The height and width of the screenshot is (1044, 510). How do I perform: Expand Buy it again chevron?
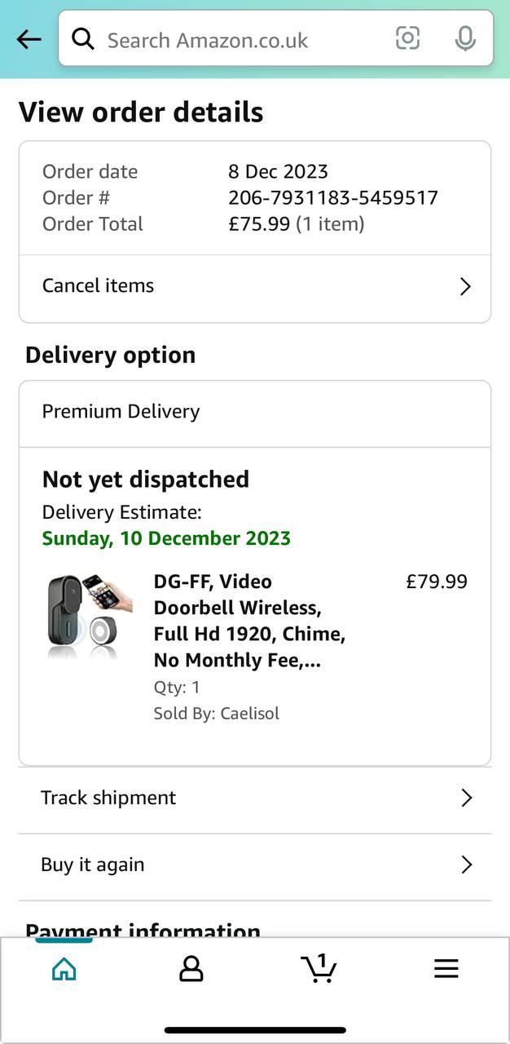click(466, 865)
